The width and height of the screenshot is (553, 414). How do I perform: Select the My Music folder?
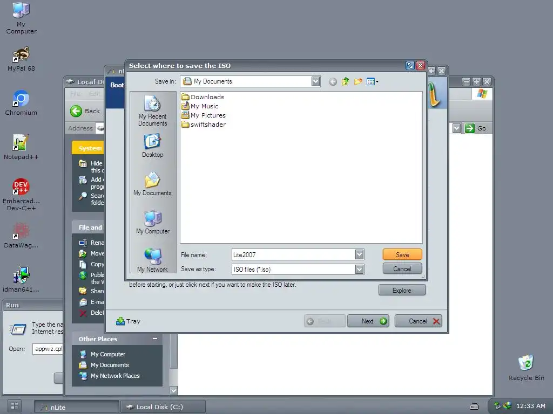(x=200, y=106)
